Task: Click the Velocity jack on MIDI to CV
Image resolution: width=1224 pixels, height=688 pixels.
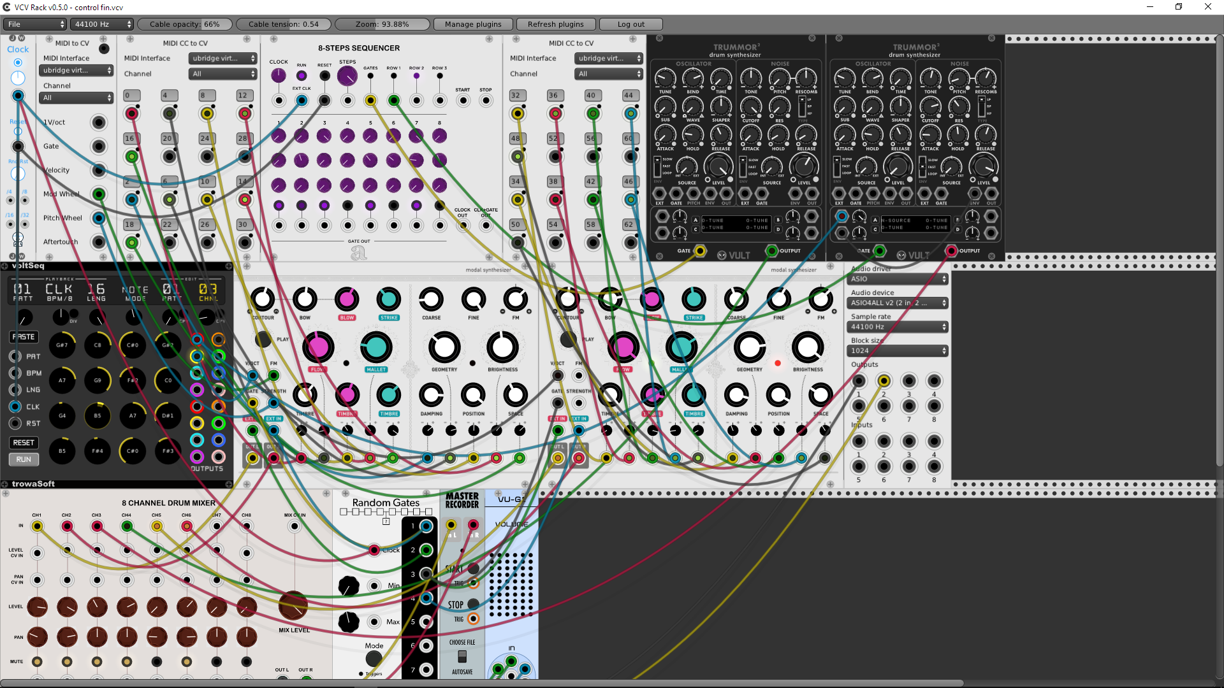Action: (x=98, y=170)
